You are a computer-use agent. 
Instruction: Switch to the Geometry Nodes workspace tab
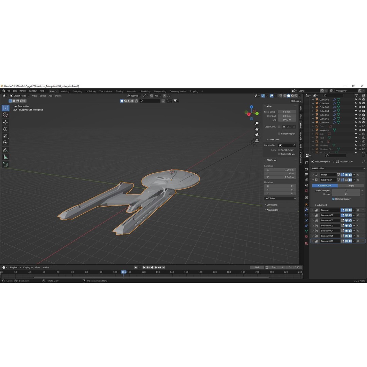pos(178,91)
